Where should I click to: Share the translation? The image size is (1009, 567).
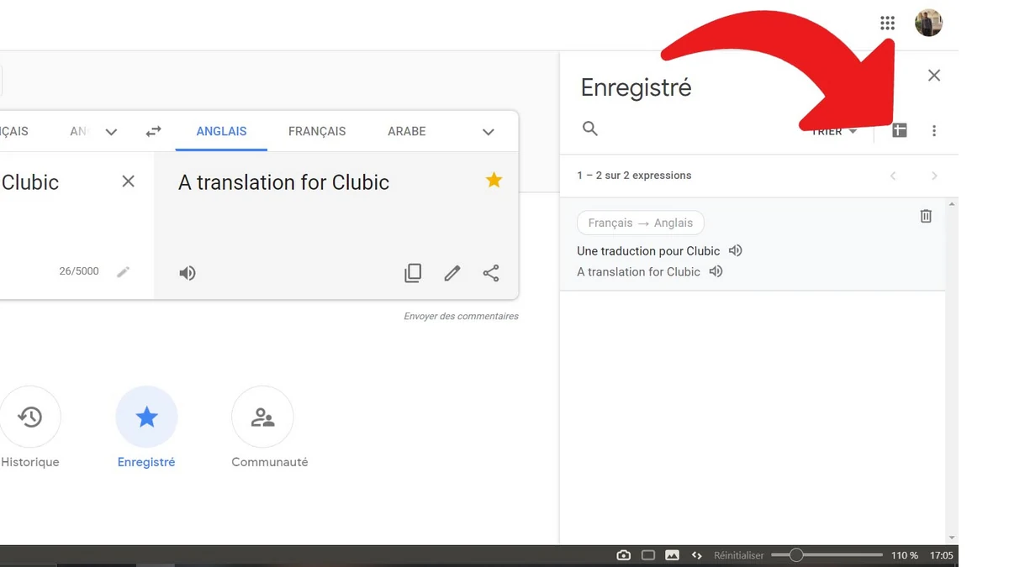coord(491,273)
